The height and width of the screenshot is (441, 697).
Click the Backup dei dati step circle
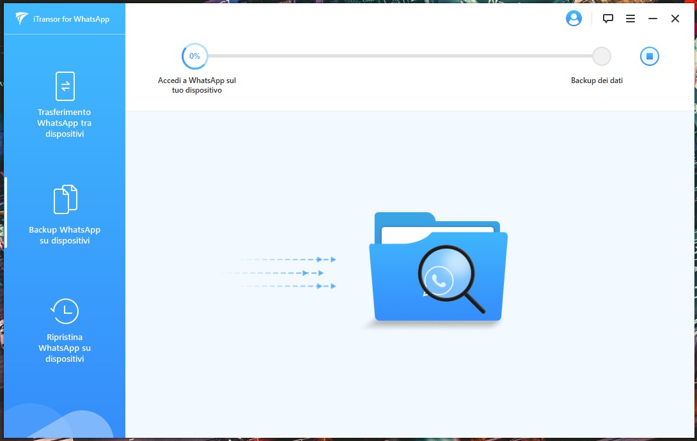point(602,56)
